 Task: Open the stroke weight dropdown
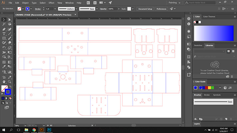pos(55,9)
